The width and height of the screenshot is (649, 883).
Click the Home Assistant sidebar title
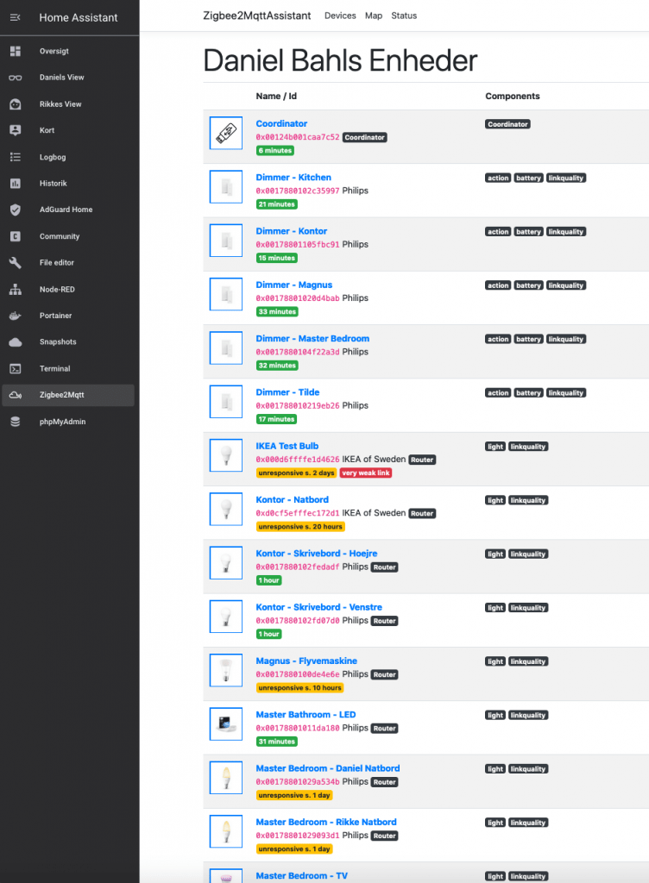79,17
